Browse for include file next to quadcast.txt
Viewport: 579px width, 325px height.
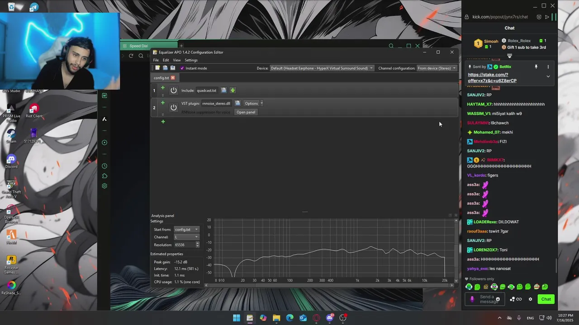click(223, 90)
